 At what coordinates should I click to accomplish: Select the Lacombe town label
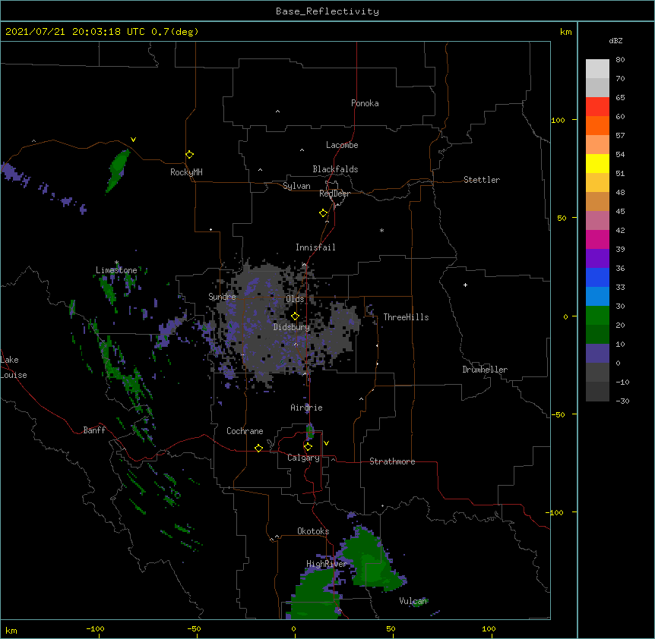(342, 145)
